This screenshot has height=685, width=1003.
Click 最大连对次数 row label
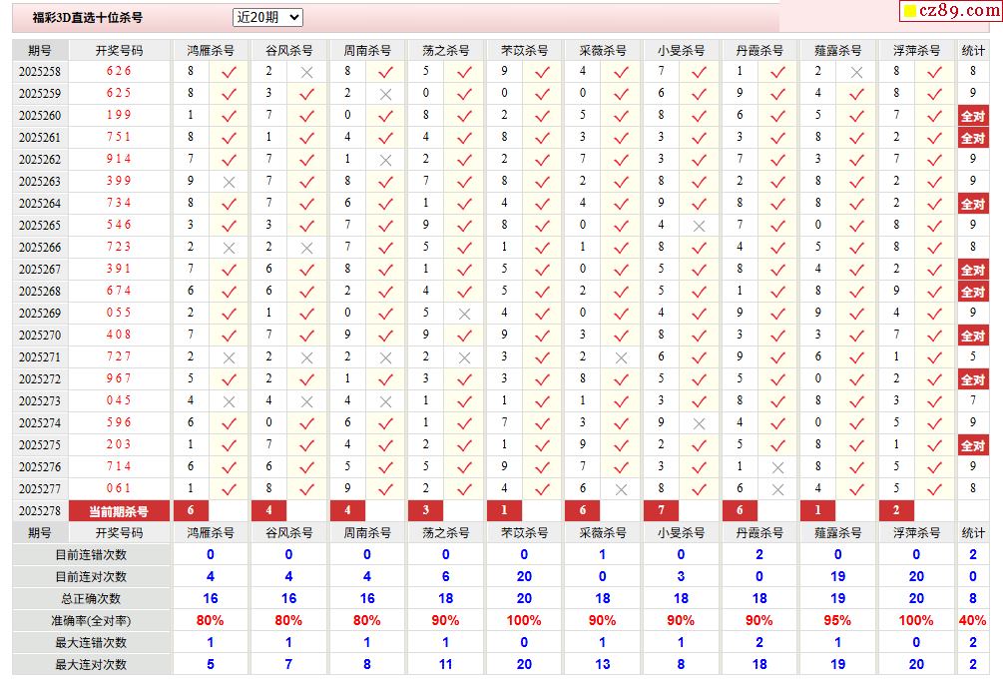click(x=91, y=665)
